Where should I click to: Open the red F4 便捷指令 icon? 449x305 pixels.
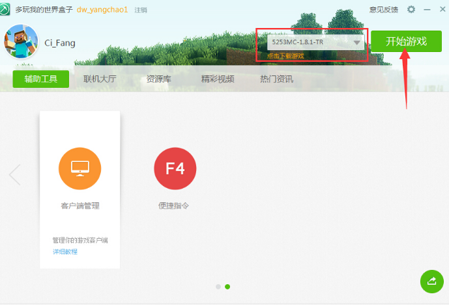click(x=175, y=168)
